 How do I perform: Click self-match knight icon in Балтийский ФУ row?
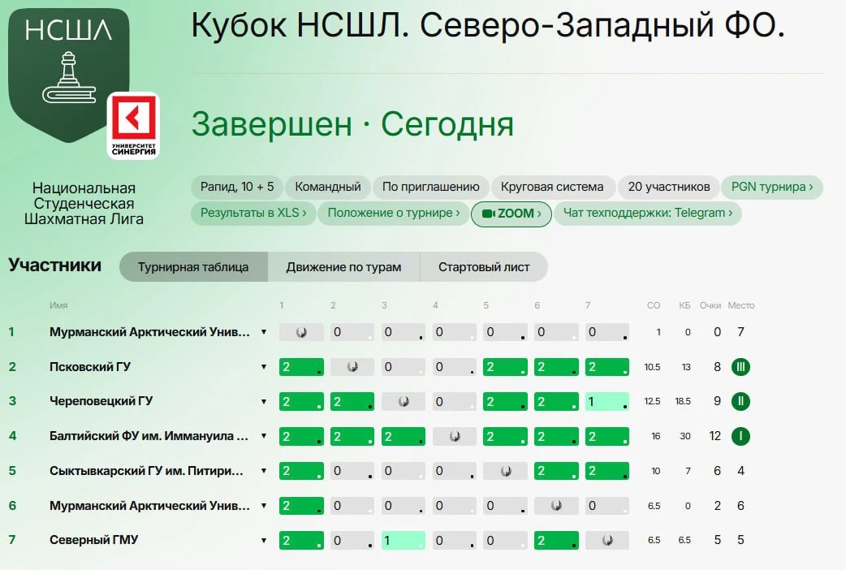click(455, 436)
